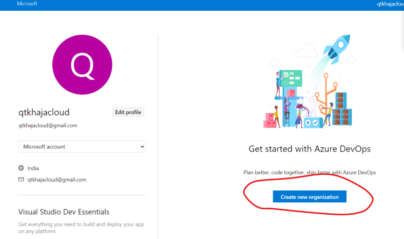
Task: Click the purple Q profile avatar
Action: [82, 65]
